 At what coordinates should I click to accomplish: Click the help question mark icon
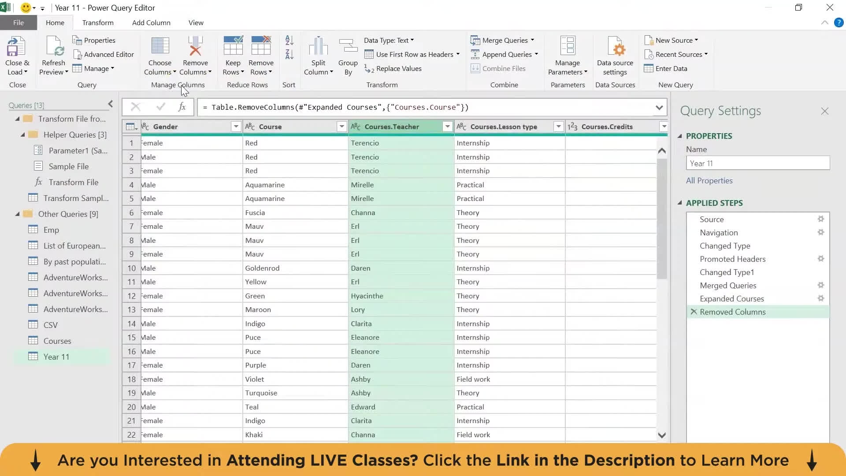pos(839,22)
